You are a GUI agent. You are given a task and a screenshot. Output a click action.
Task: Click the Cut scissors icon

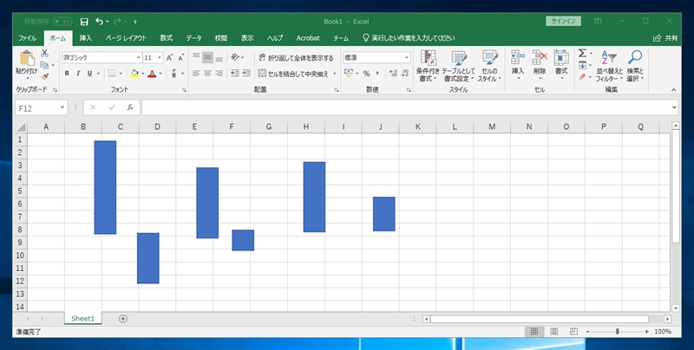pos(44,54)
